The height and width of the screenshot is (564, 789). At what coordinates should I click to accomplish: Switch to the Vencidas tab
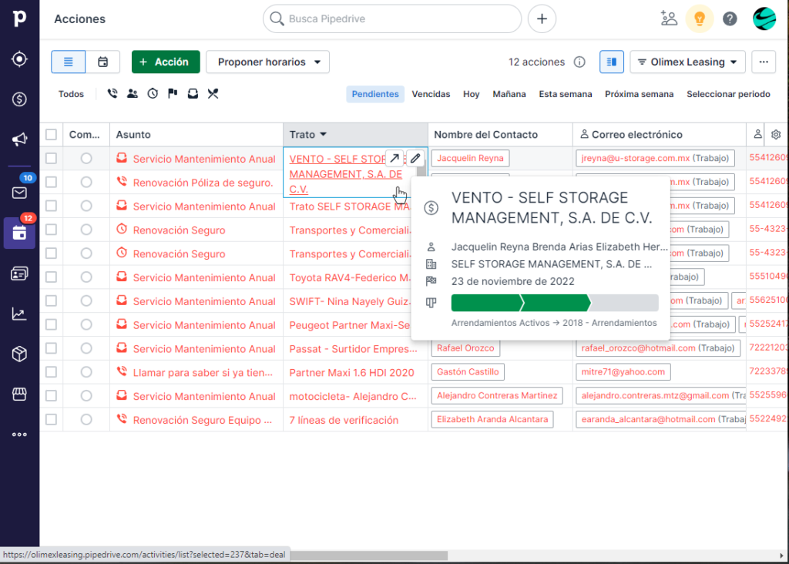[431, 94]
